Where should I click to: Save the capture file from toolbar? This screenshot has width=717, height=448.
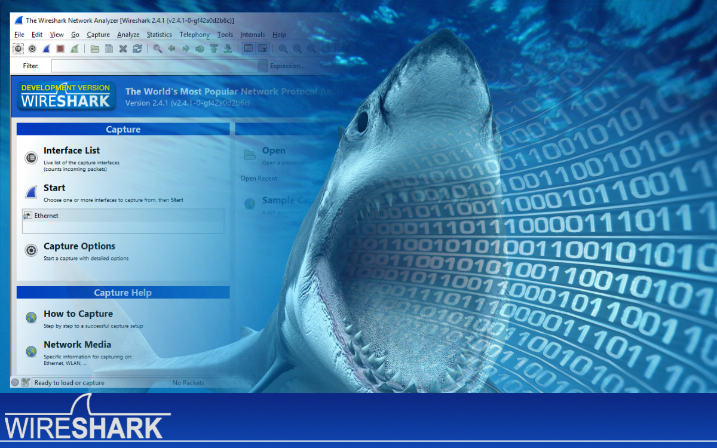pyautogui.click(x=109, y=49)
